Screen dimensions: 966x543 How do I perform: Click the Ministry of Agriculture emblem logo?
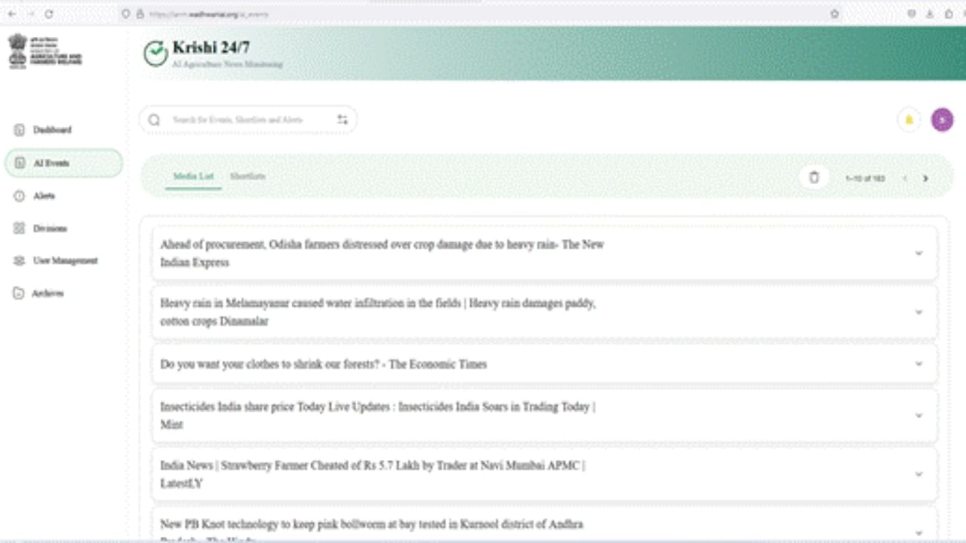45,52
